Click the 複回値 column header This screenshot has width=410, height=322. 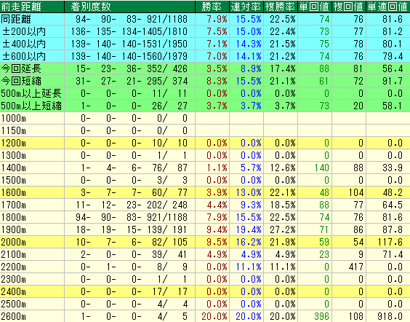click(x=349, y=7)
